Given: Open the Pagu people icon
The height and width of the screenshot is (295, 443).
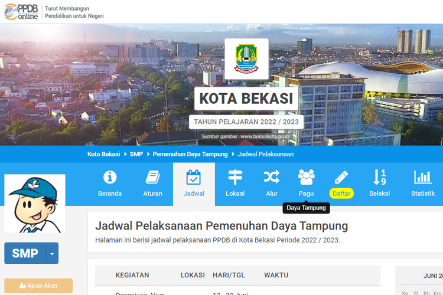Looking at the screenshot, I should [x=306, y=177].
